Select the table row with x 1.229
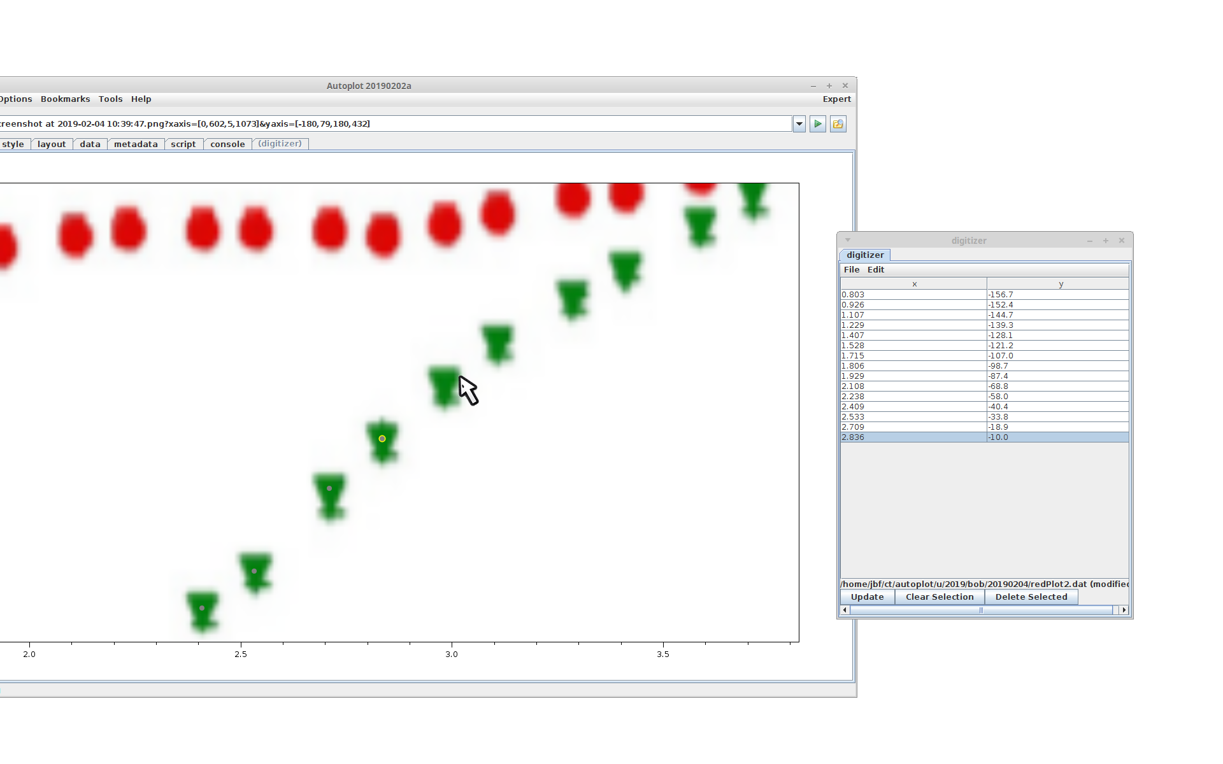The width and height of the screenshot is (1223, 764). point(985,325)
